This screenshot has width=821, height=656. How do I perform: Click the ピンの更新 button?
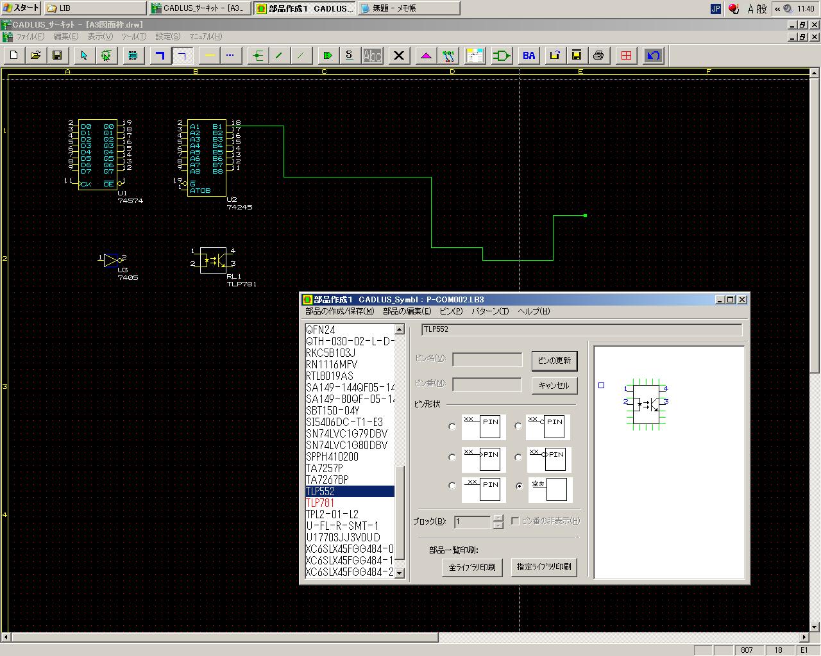click(554, 361)
